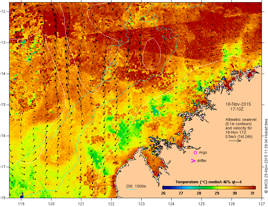Click the color bar value 31

point(252,193)
